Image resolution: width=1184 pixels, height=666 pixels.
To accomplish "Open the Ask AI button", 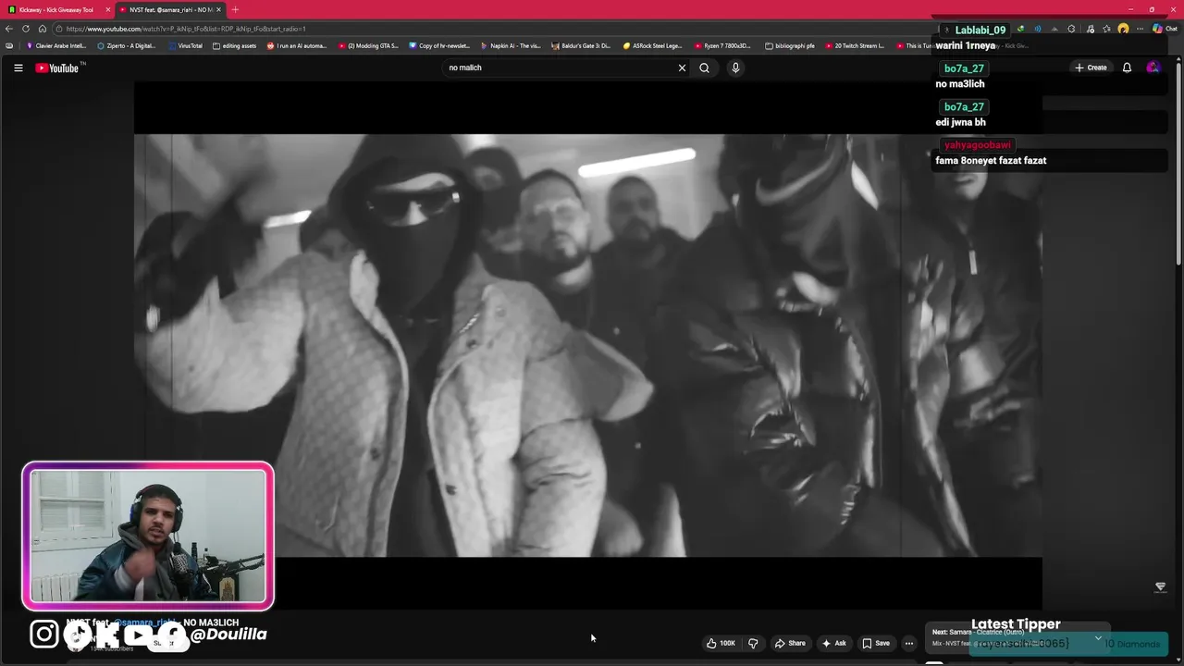I will point(833,643).
